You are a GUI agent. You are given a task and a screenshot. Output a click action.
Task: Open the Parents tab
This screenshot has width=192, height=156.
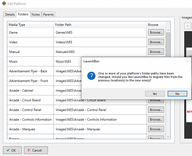48,15
